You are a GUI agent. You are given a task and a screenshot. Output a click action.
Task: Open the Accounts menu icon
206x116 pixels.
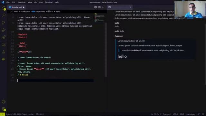(x=4, y=101)
